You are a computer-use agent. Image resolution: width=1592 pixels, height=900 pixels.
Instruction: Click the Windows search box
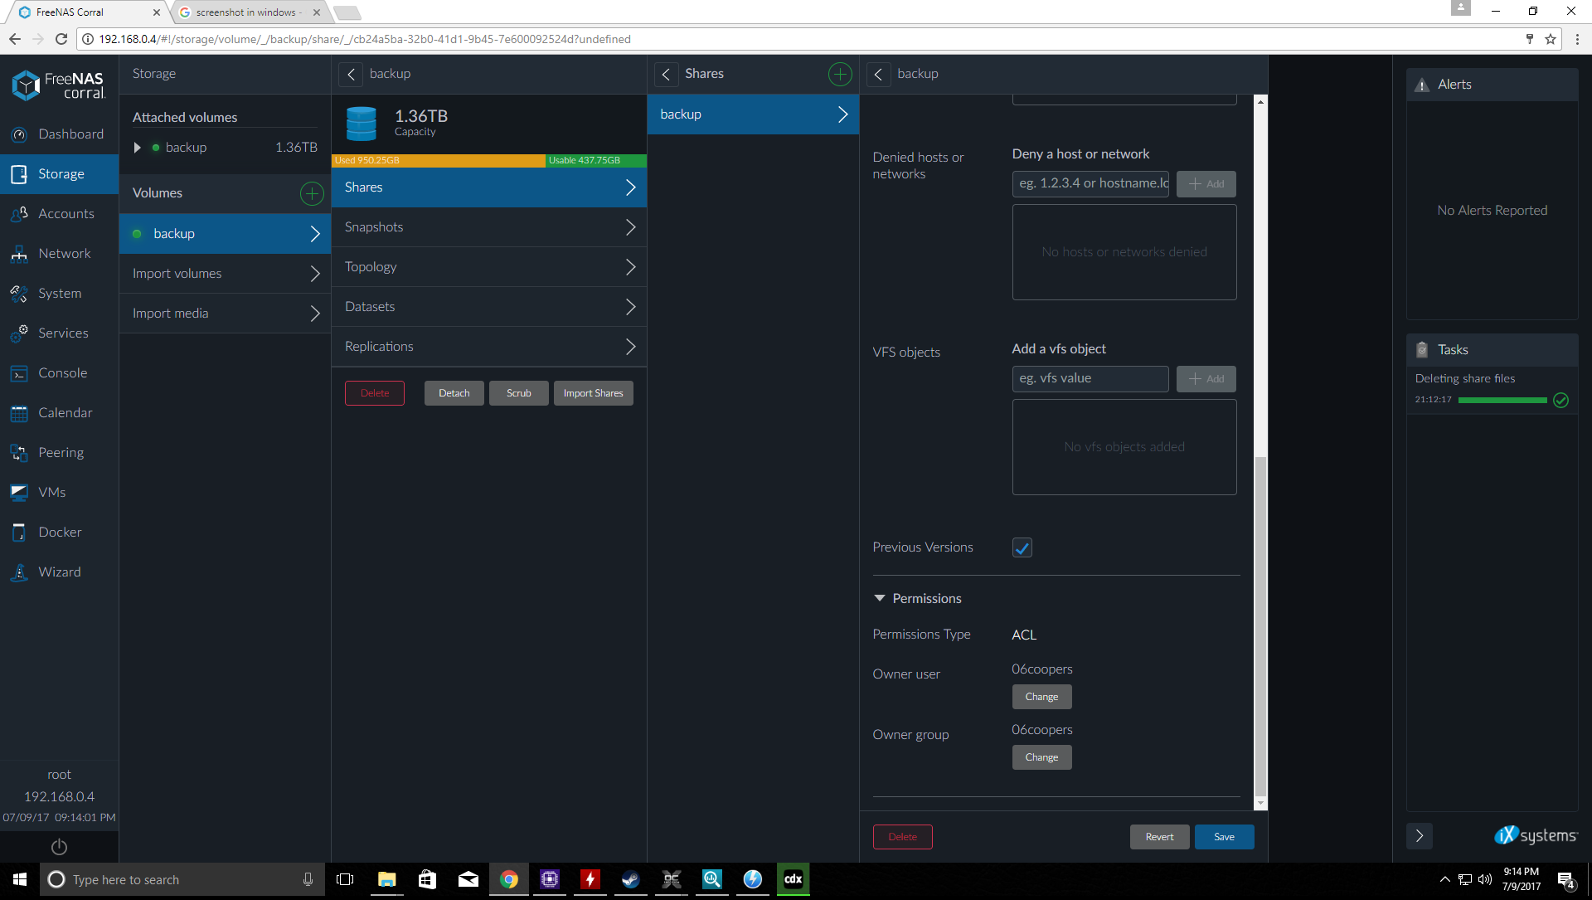tap(181, 879)
